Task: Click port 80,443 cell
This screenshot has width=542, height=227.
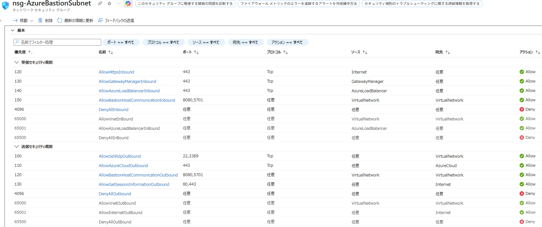Action: [x=189, y=184]
